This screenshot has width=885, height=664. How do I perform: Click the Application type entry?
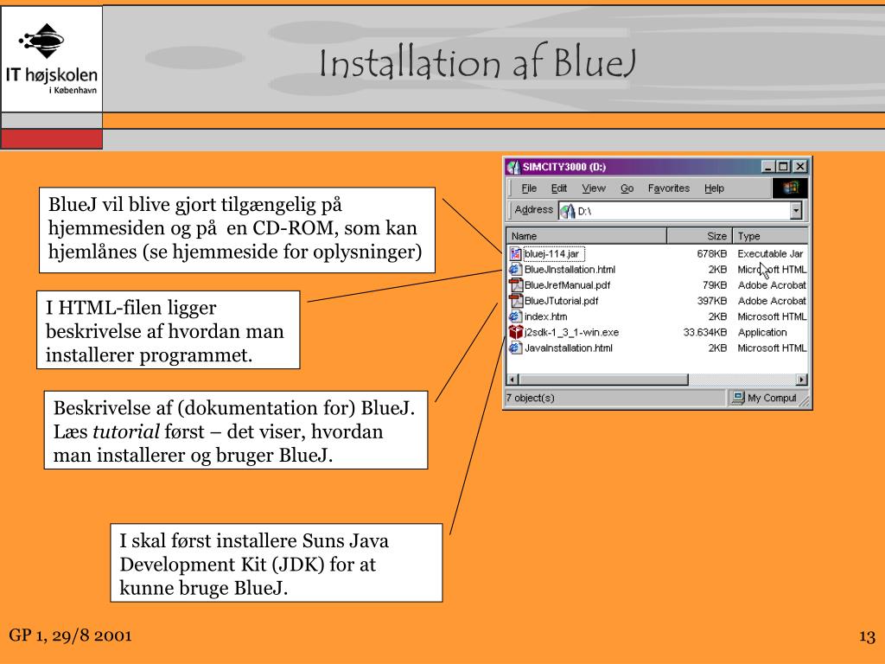[762, 333]
